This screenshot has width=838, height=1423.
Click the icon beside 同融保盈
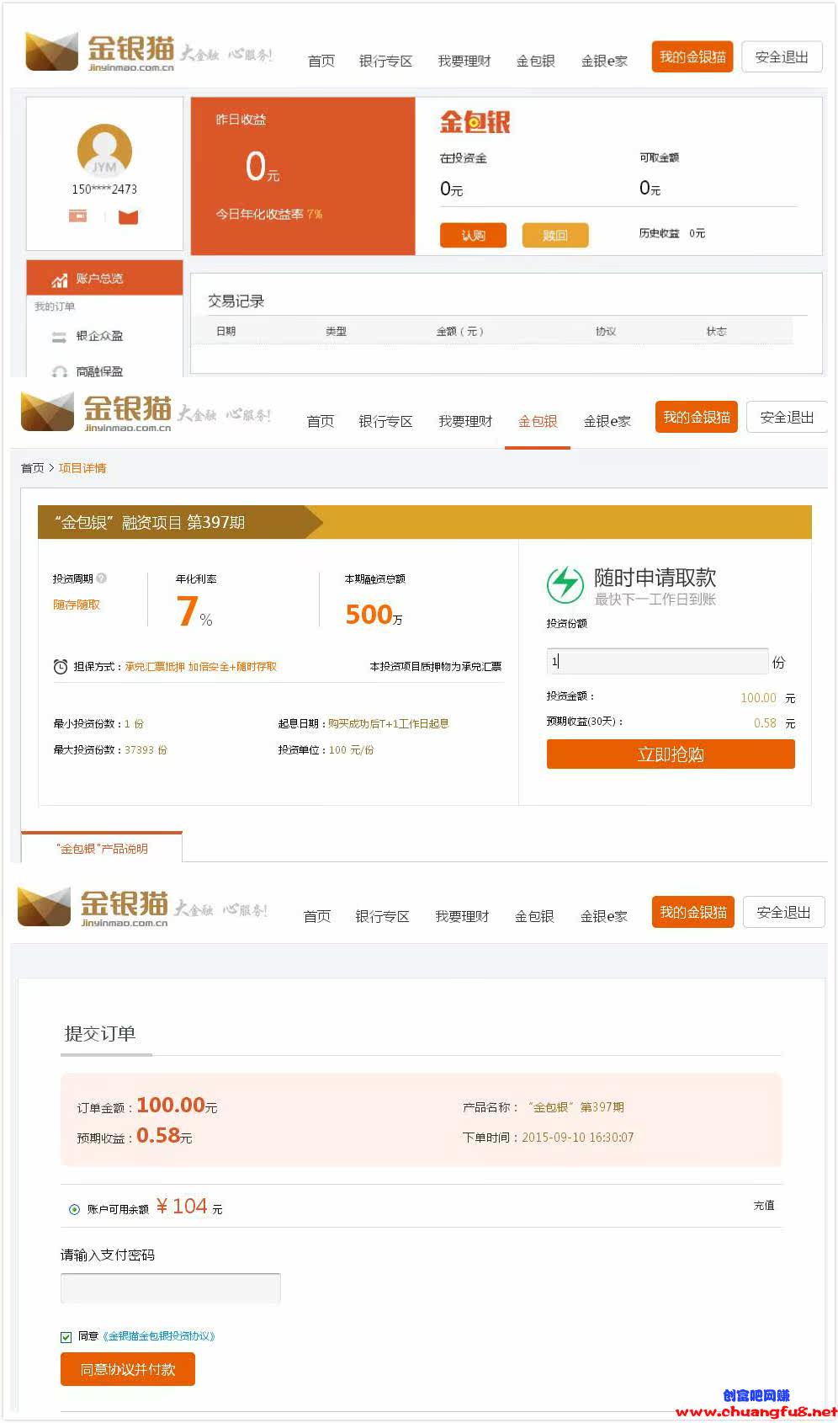tap(59, 371)
